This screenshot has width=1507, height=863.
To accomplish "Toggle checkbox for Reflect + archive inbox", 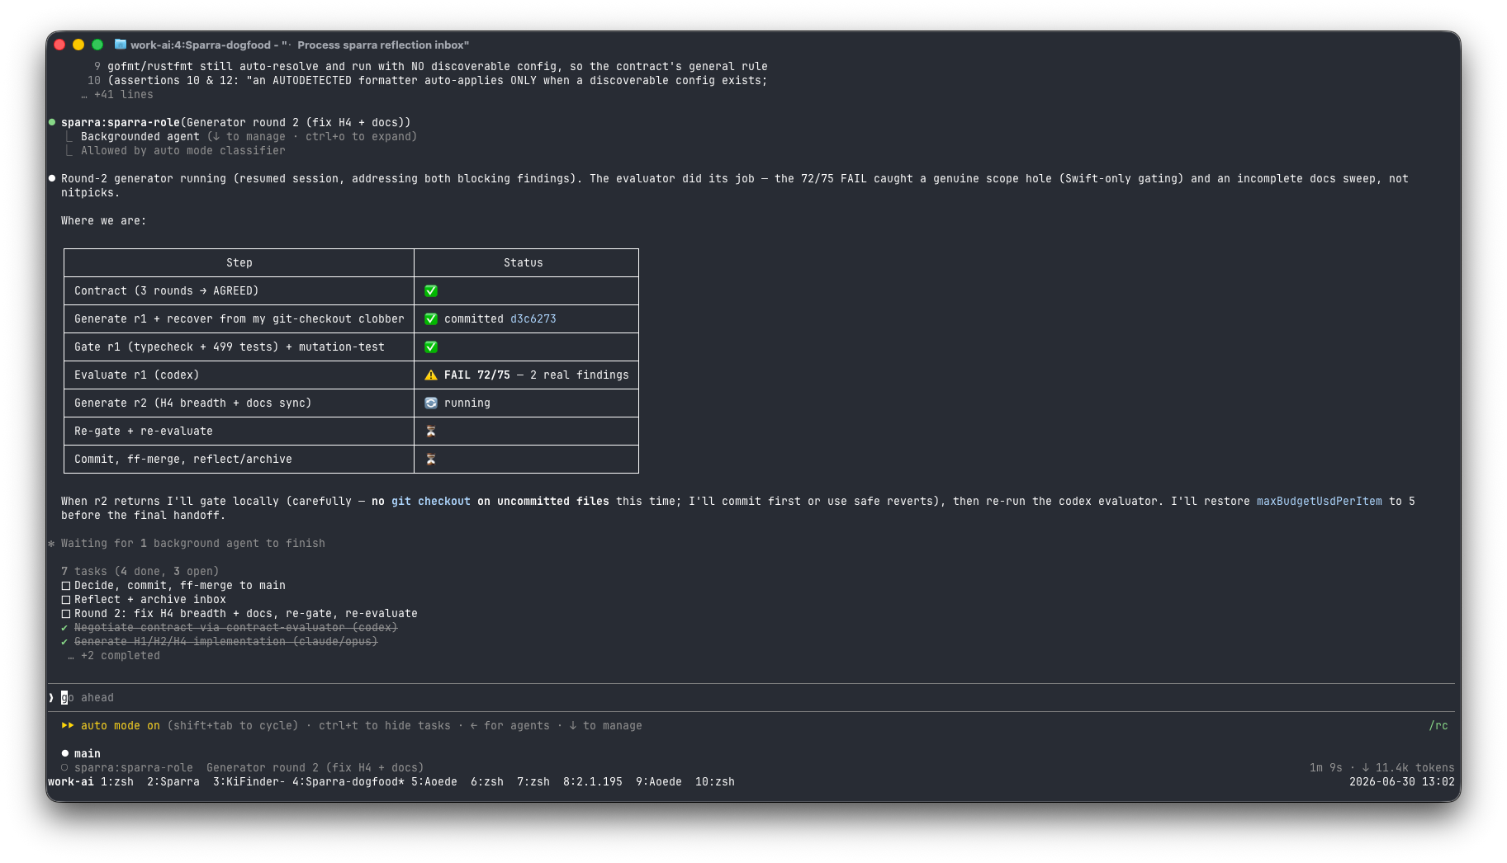I will 66,599.
